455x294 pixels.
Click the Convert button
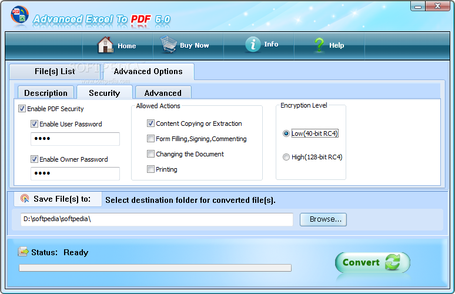pos(373,262)
